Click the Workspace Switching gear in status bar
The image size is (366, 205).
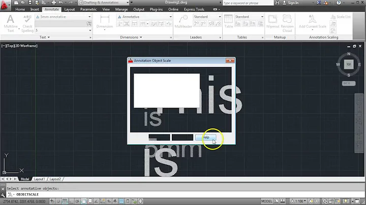pyautogui.click(x=325, y=201)
